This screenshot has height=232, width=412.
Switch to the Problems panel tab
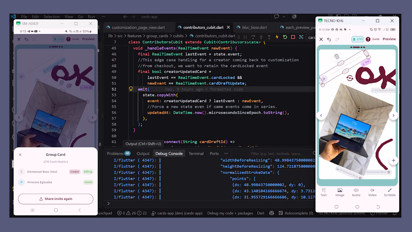[x=118, y=154]
